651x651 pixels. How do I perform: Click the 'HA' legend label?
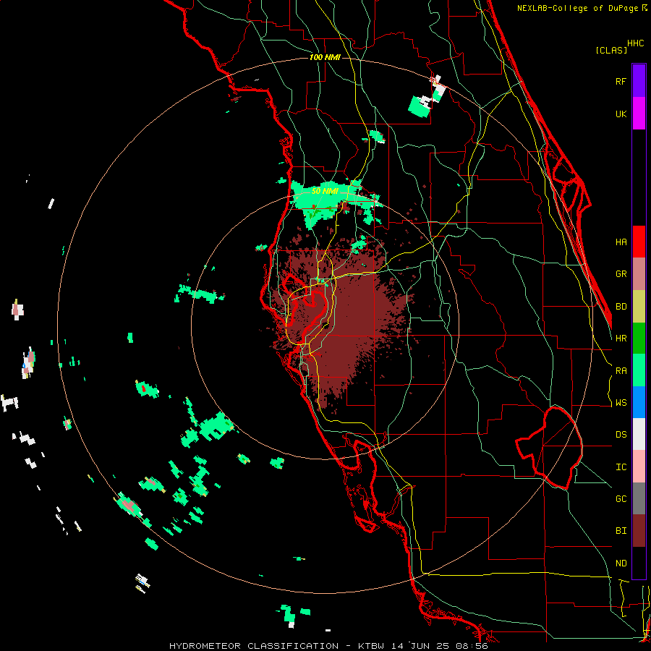(621, 242)
